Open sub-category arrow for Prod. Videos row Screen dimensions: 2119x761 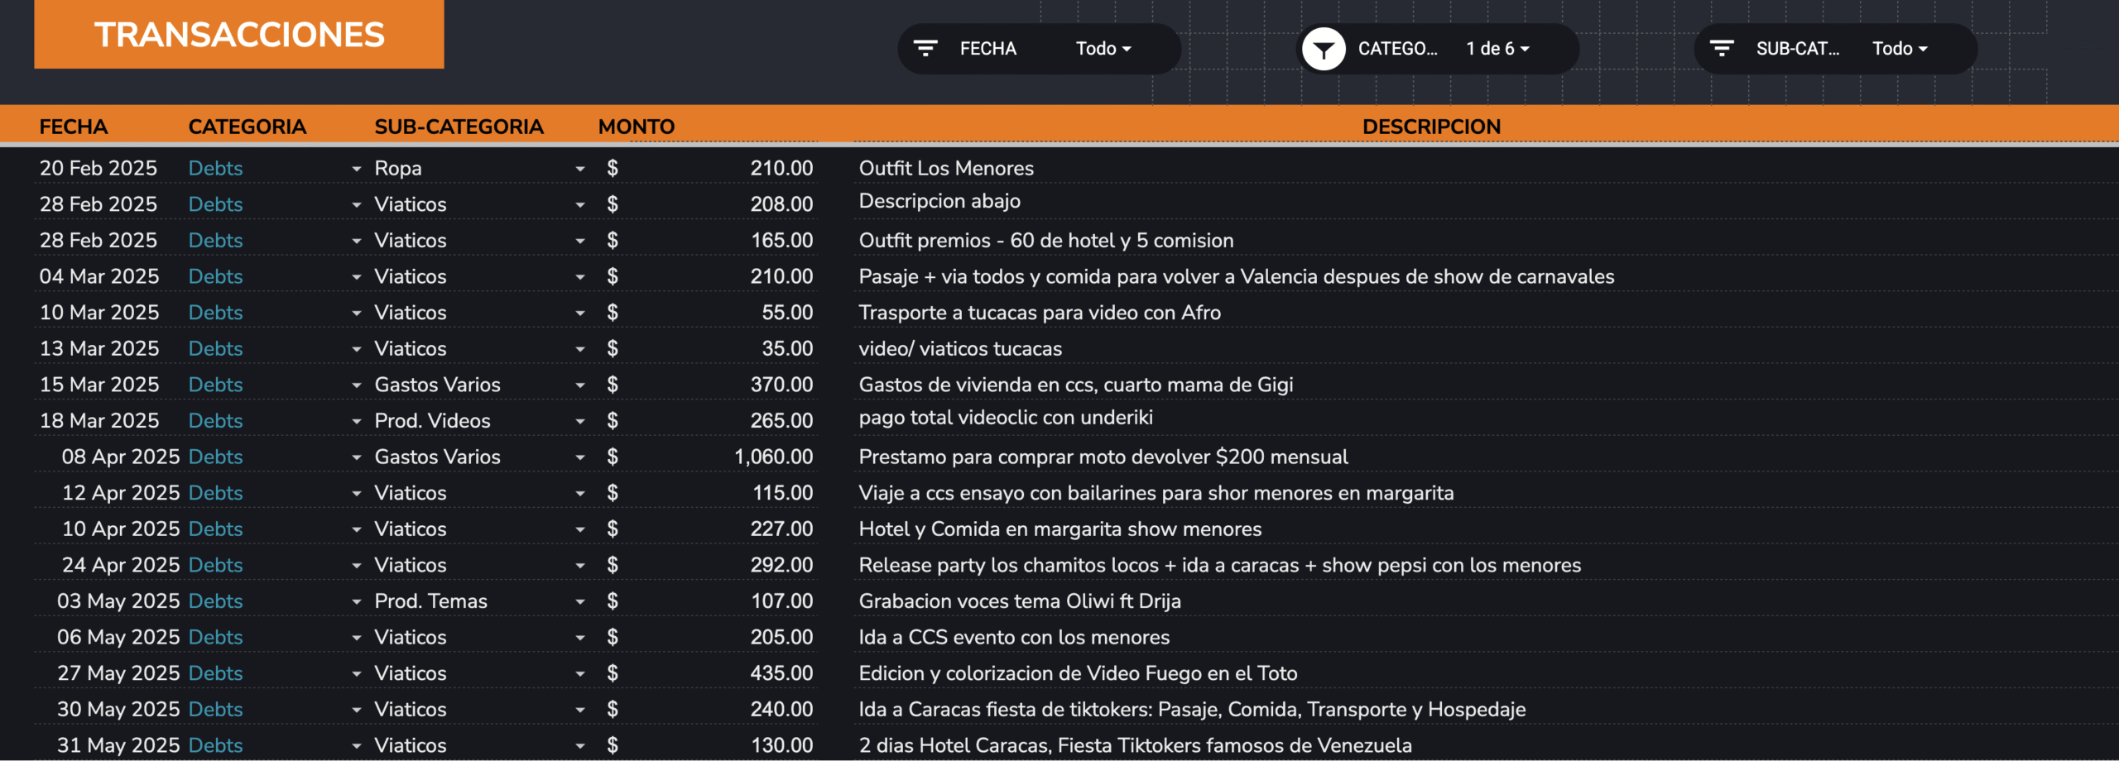click(580, 422)
